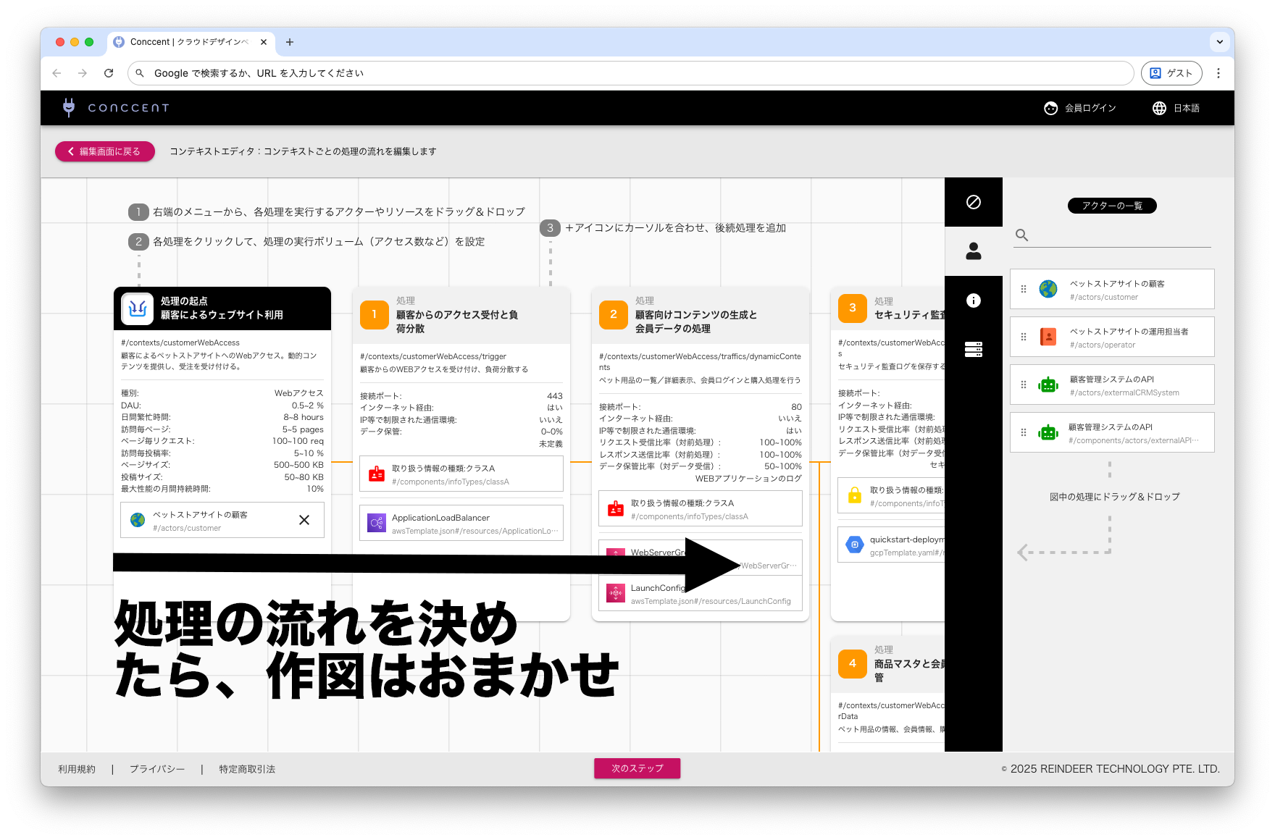Click the ページサイズ 500~500 KB value
The image size is (1275, 840).
coord(298,465)
